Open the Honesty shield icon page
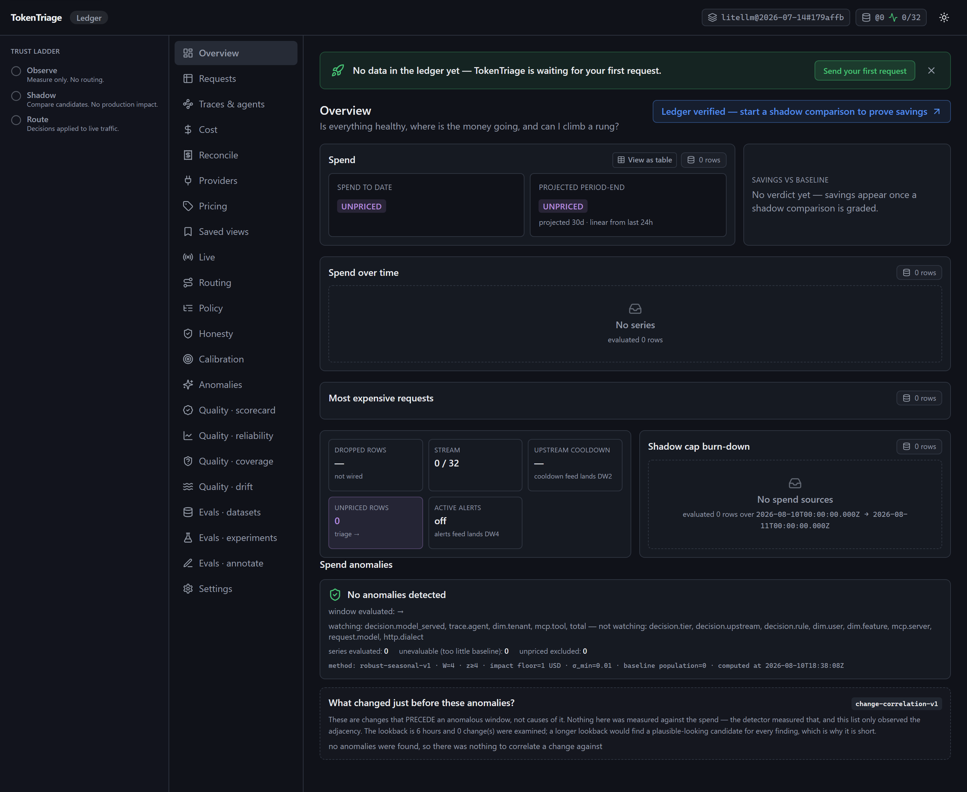 [x=188, y=334]
